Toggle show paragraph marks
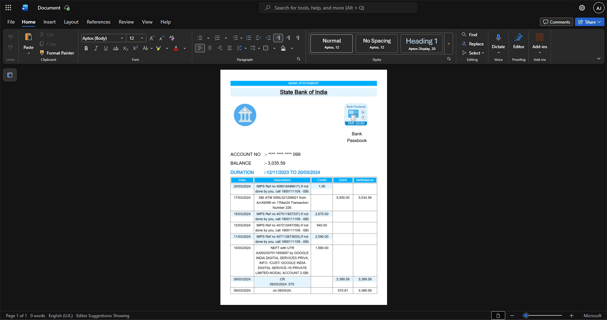 (298, 38)
